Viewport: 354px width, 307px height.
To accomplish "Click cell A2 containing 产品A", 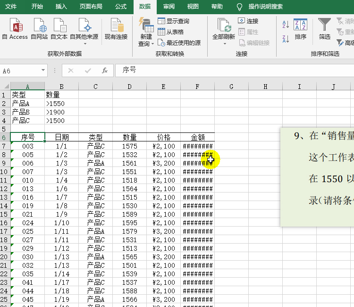I will point(27,104).
